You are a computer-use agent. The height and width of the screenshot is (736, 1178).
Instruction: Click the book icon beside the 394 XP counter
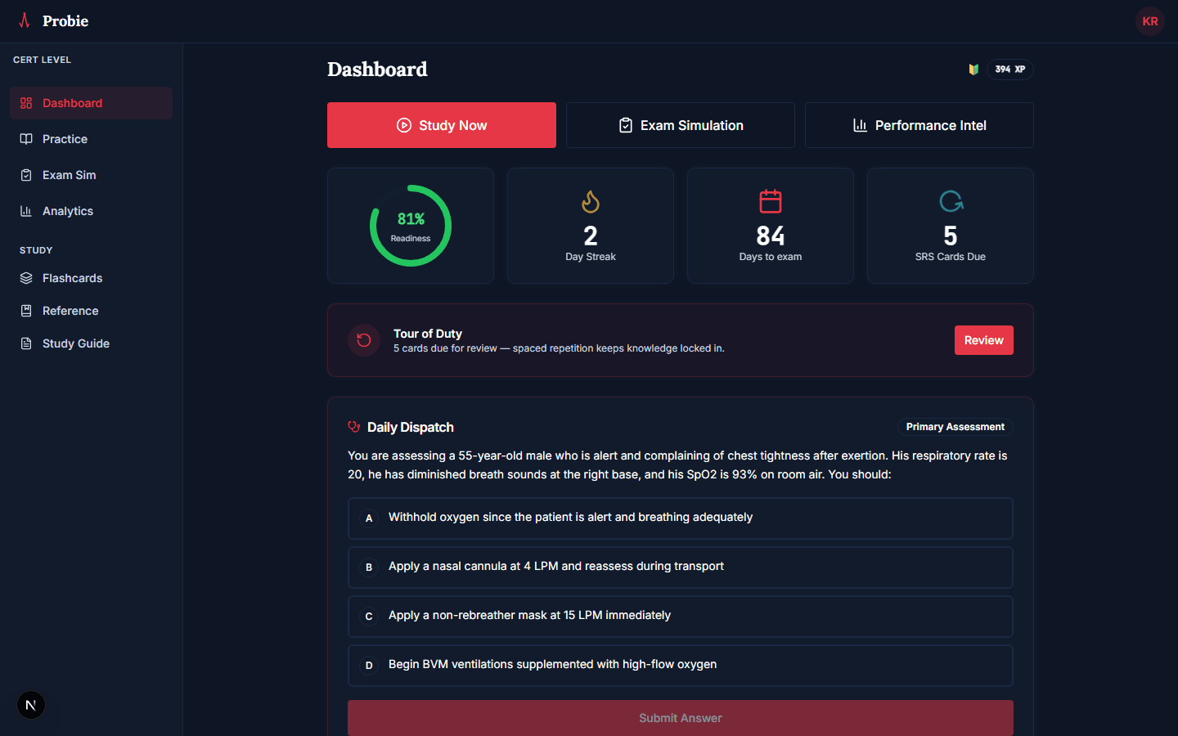(973, 70)
